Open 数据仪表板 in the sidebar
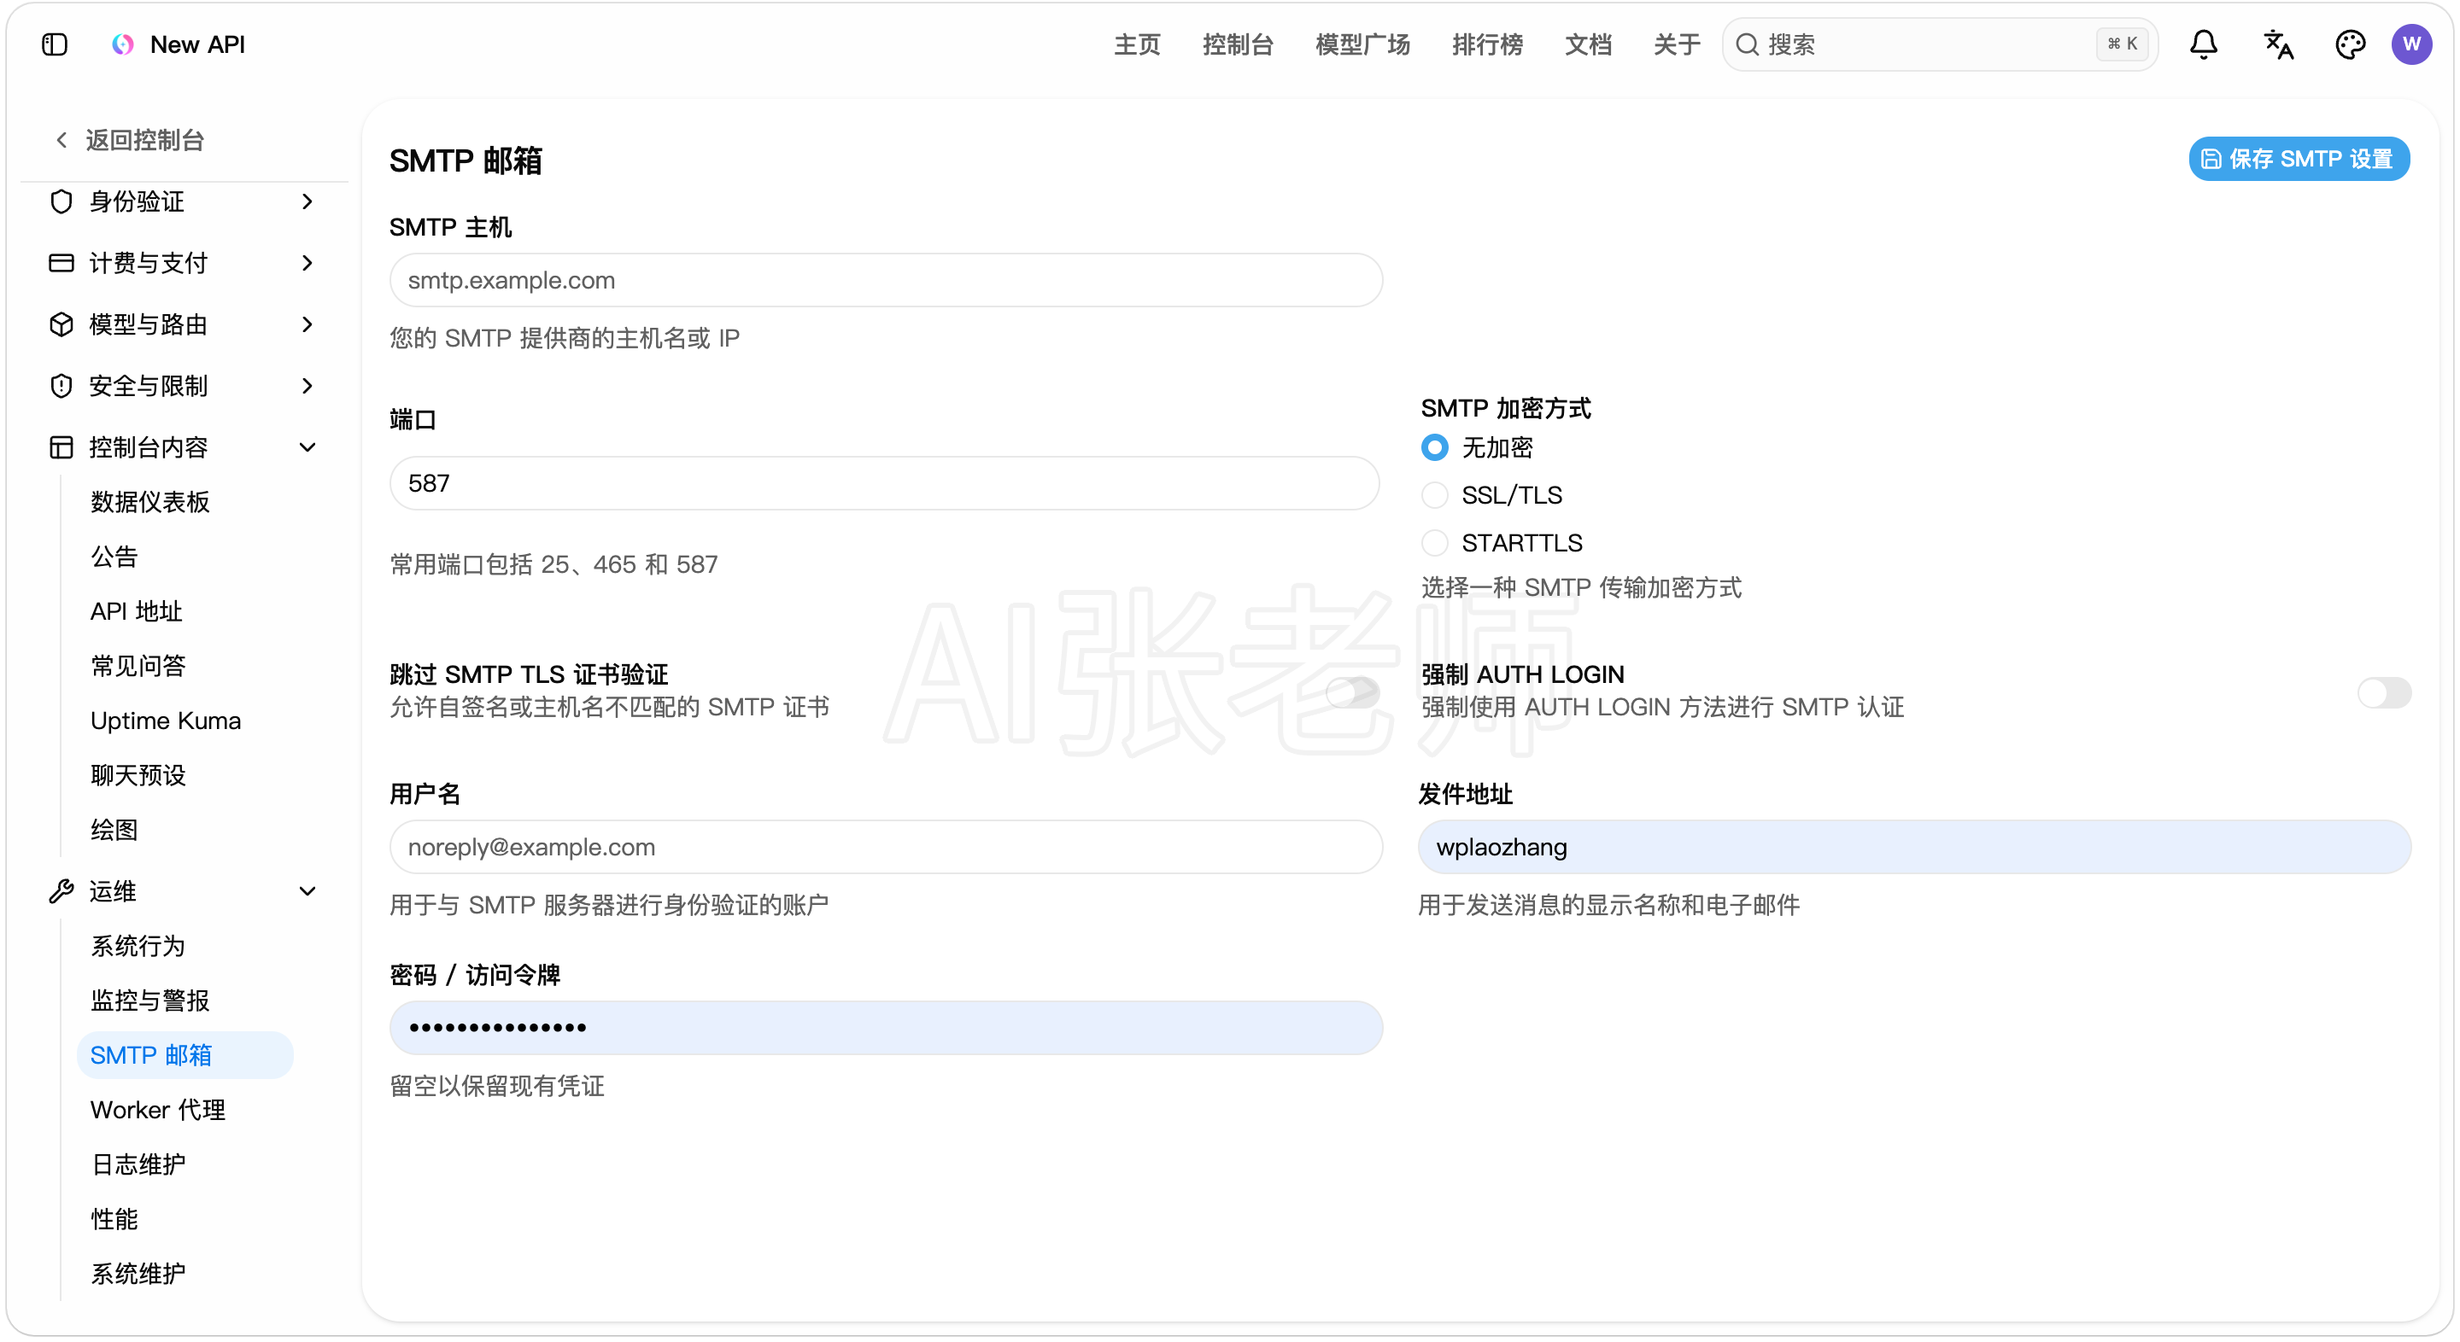 [150, 502]
